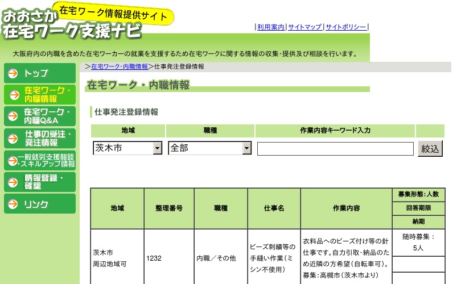Click arrow icon on 情報登録・確認 button
The height and width of the screenshot is (284, 453).
tap(13, 182)
